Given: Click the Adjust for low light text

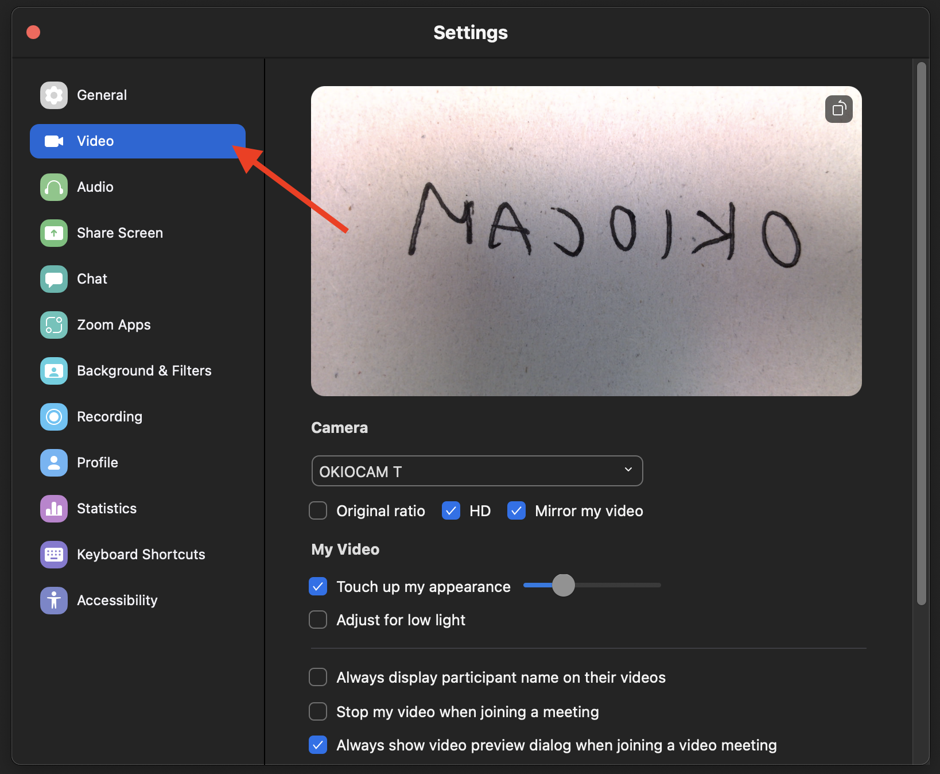Looking at the screenshot, I should coord(401,620).
